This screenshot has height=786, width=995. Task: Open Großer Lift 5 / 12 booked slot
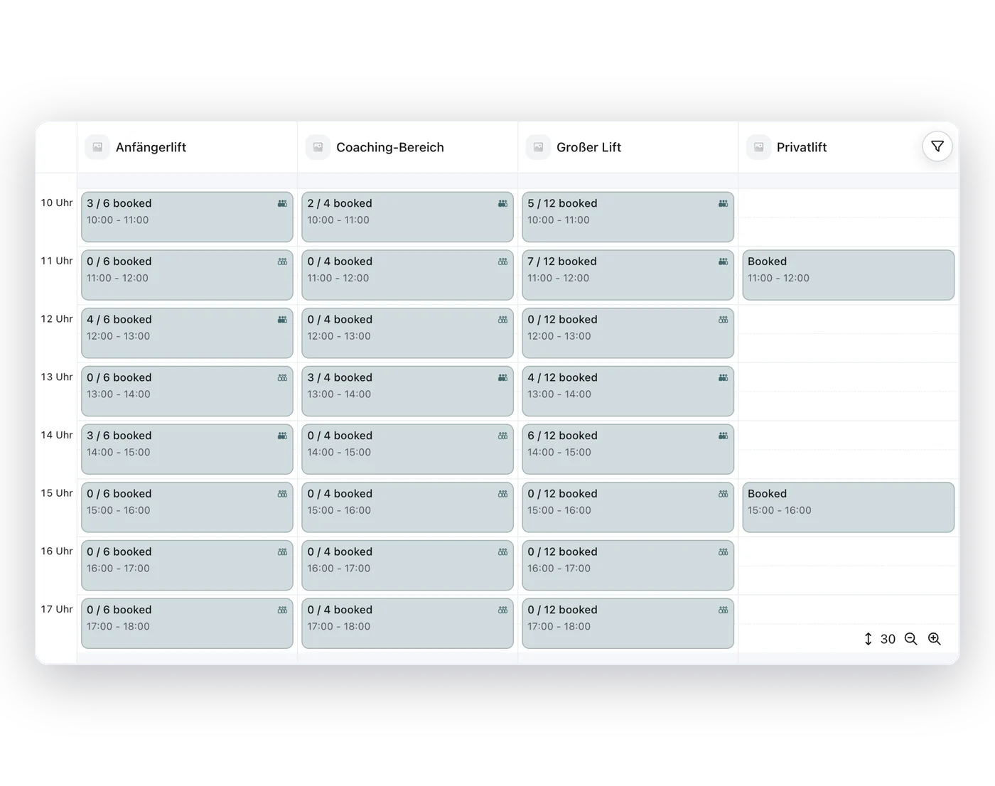(628, 217)
